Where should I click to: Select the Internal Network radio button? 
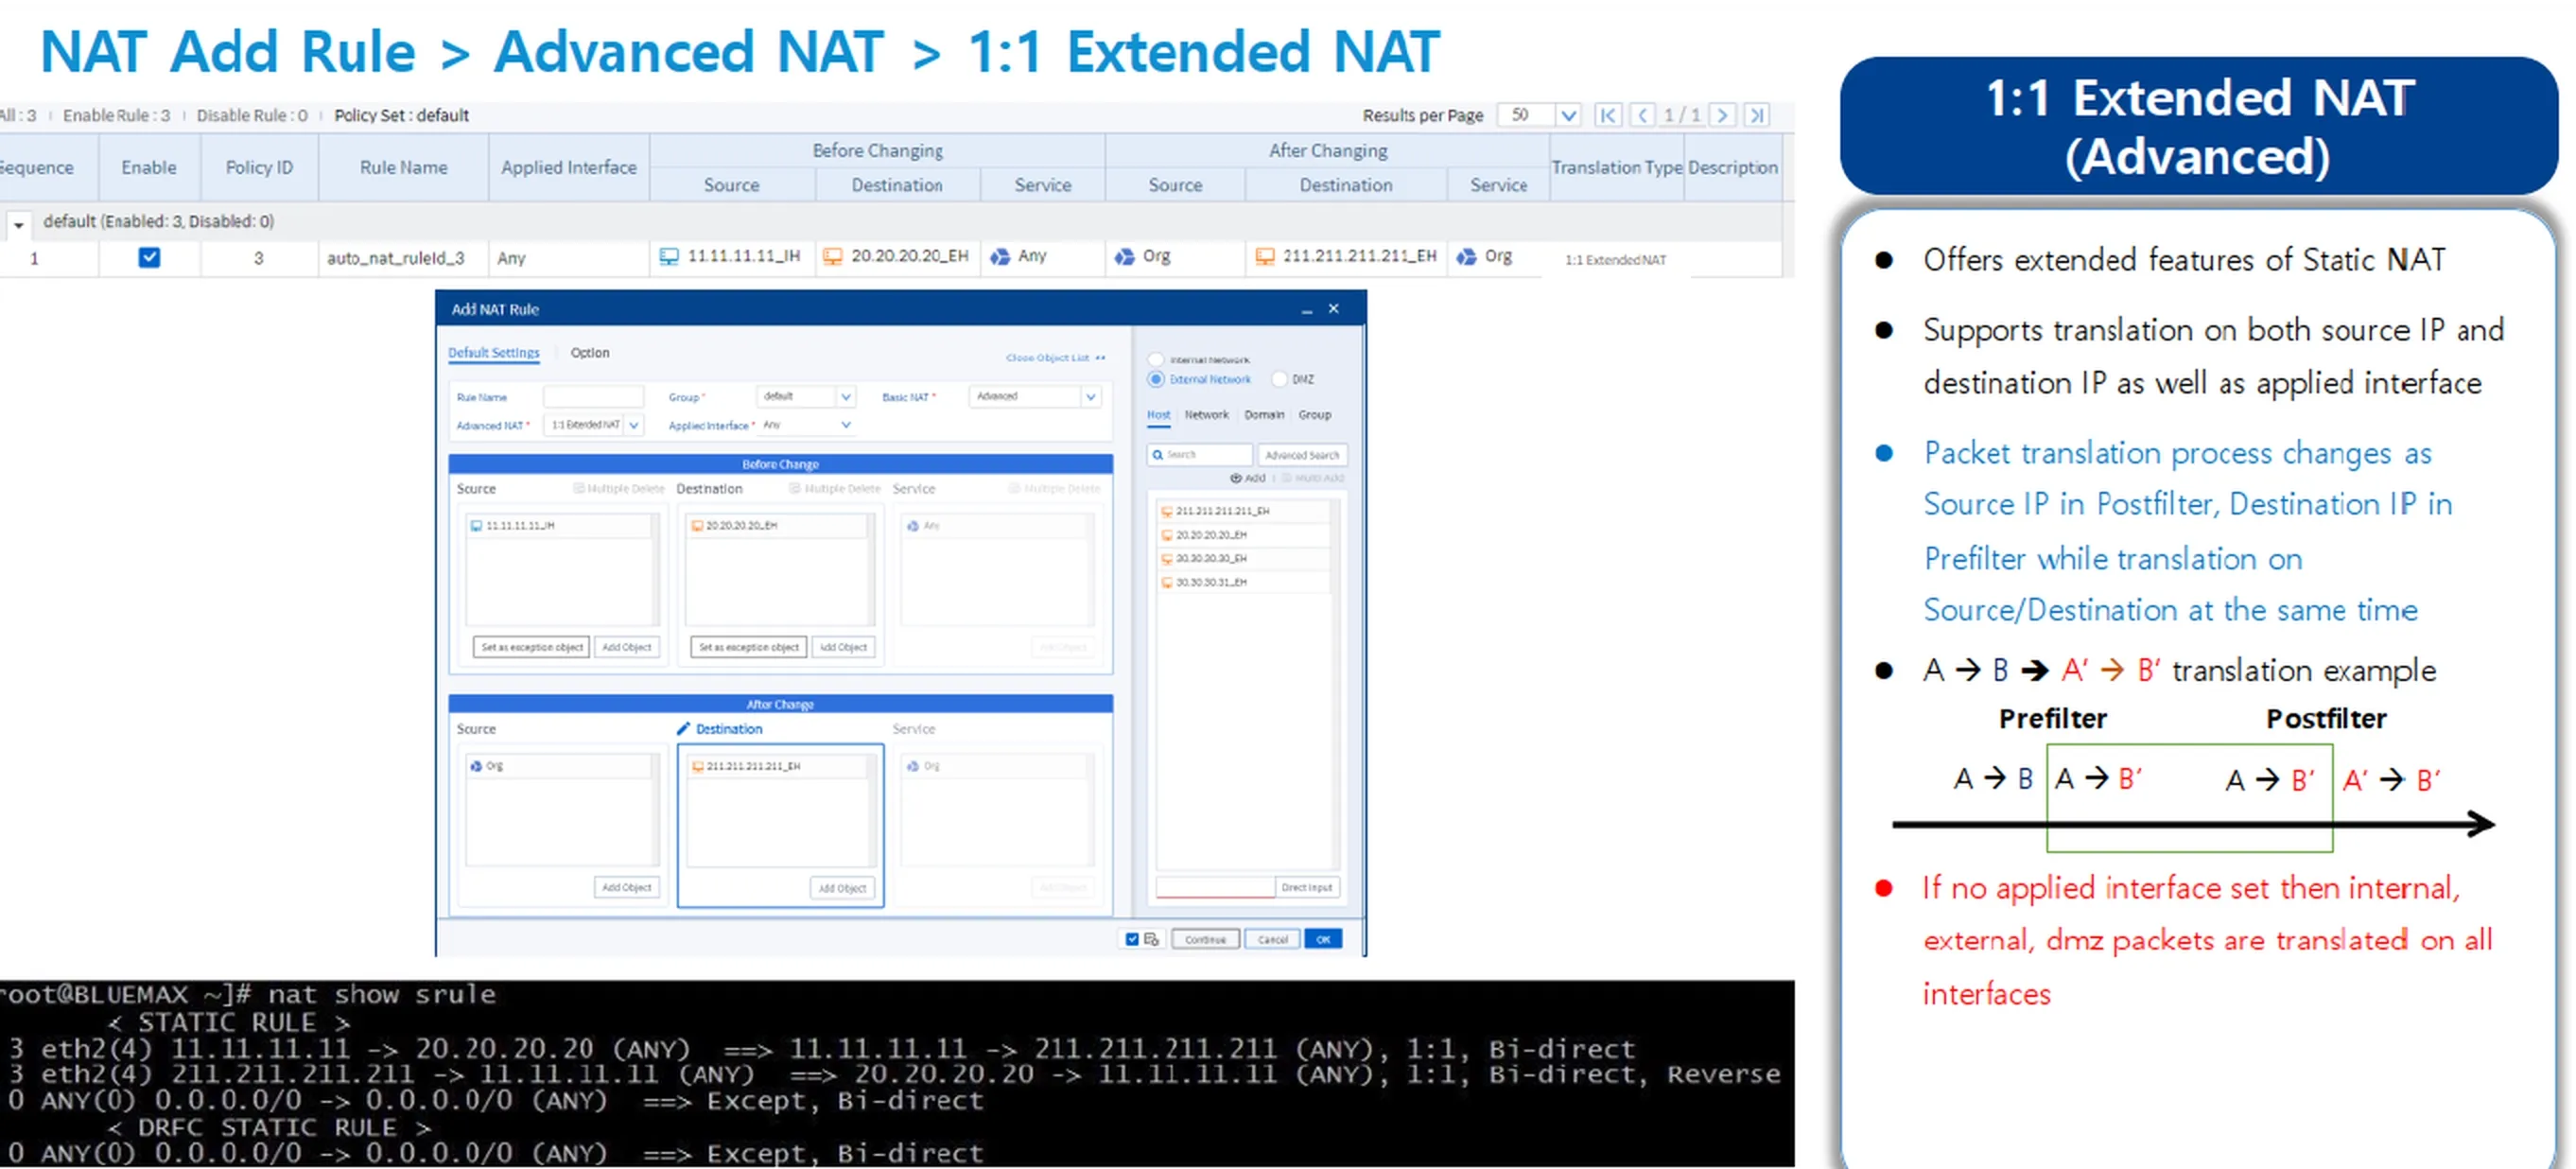pyautogui.click(x=1156, y=359)
